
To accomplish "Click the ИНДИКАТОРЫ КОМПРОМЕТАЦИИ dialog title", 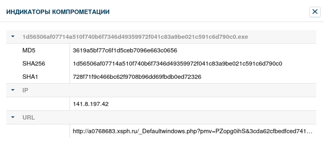I will 58,12.
